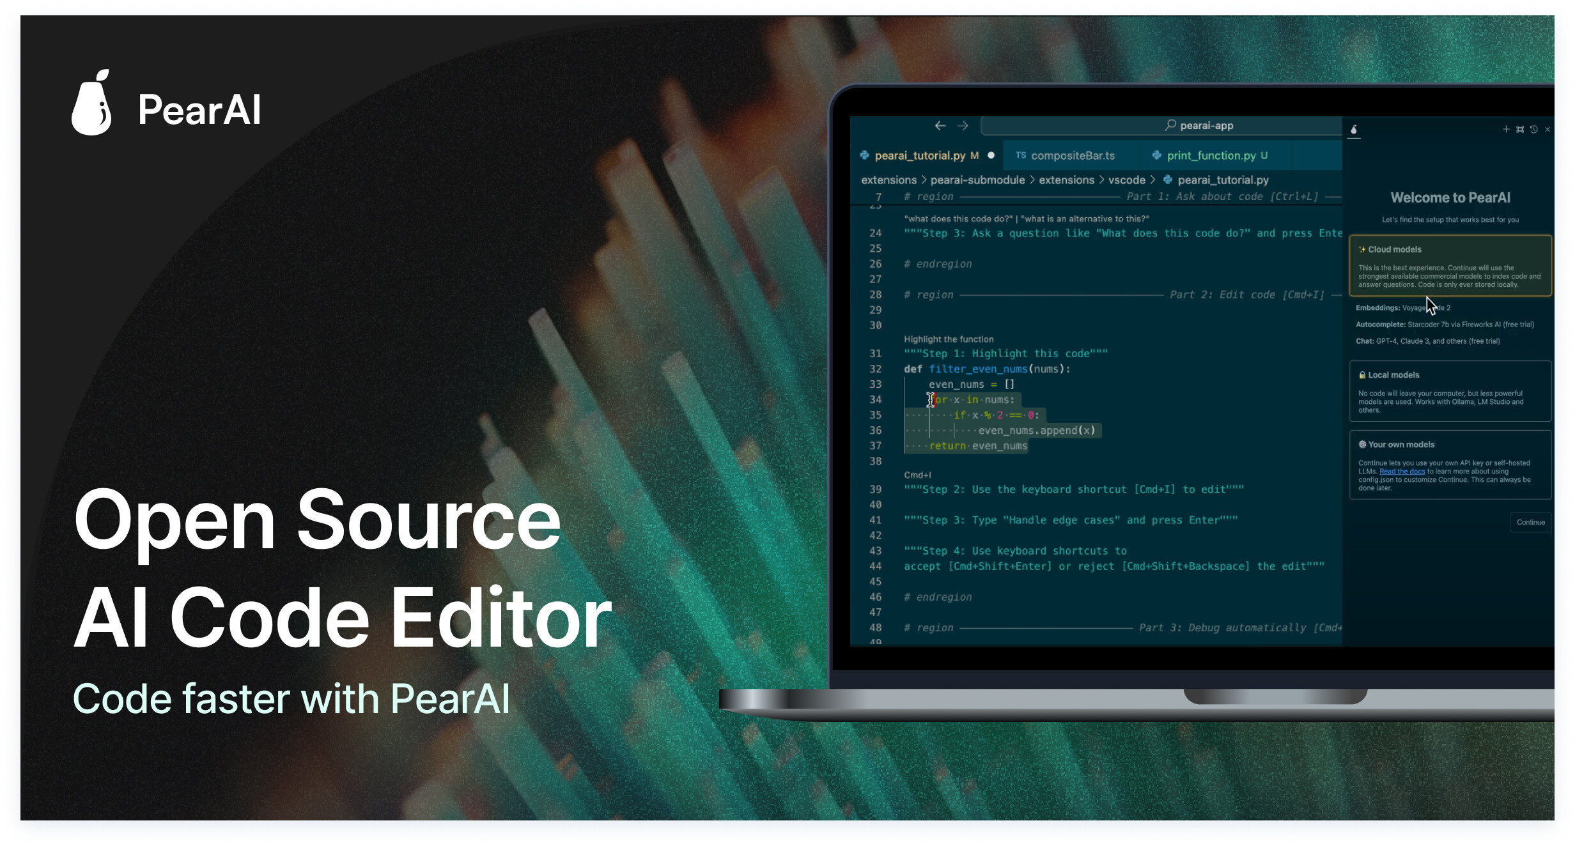The width and height of the screenshot is (1575, 846).
Task: Start new session with plus icon
Action: (x=1505, y=129)
